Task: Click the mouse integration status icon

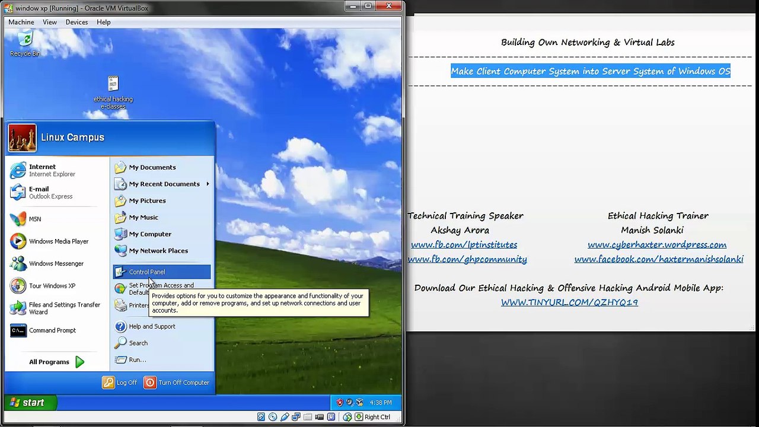Action: click(x=347, y=417)
